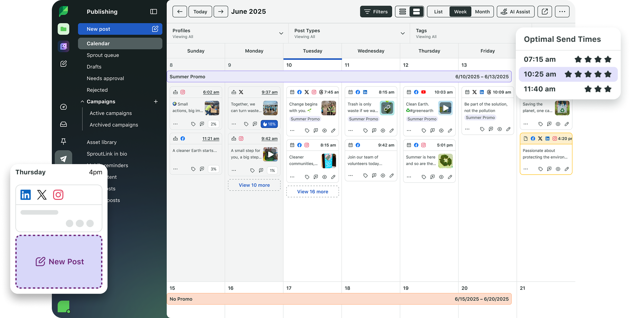Click the Today button
The image size is (631, 318).
click(200, 11)
